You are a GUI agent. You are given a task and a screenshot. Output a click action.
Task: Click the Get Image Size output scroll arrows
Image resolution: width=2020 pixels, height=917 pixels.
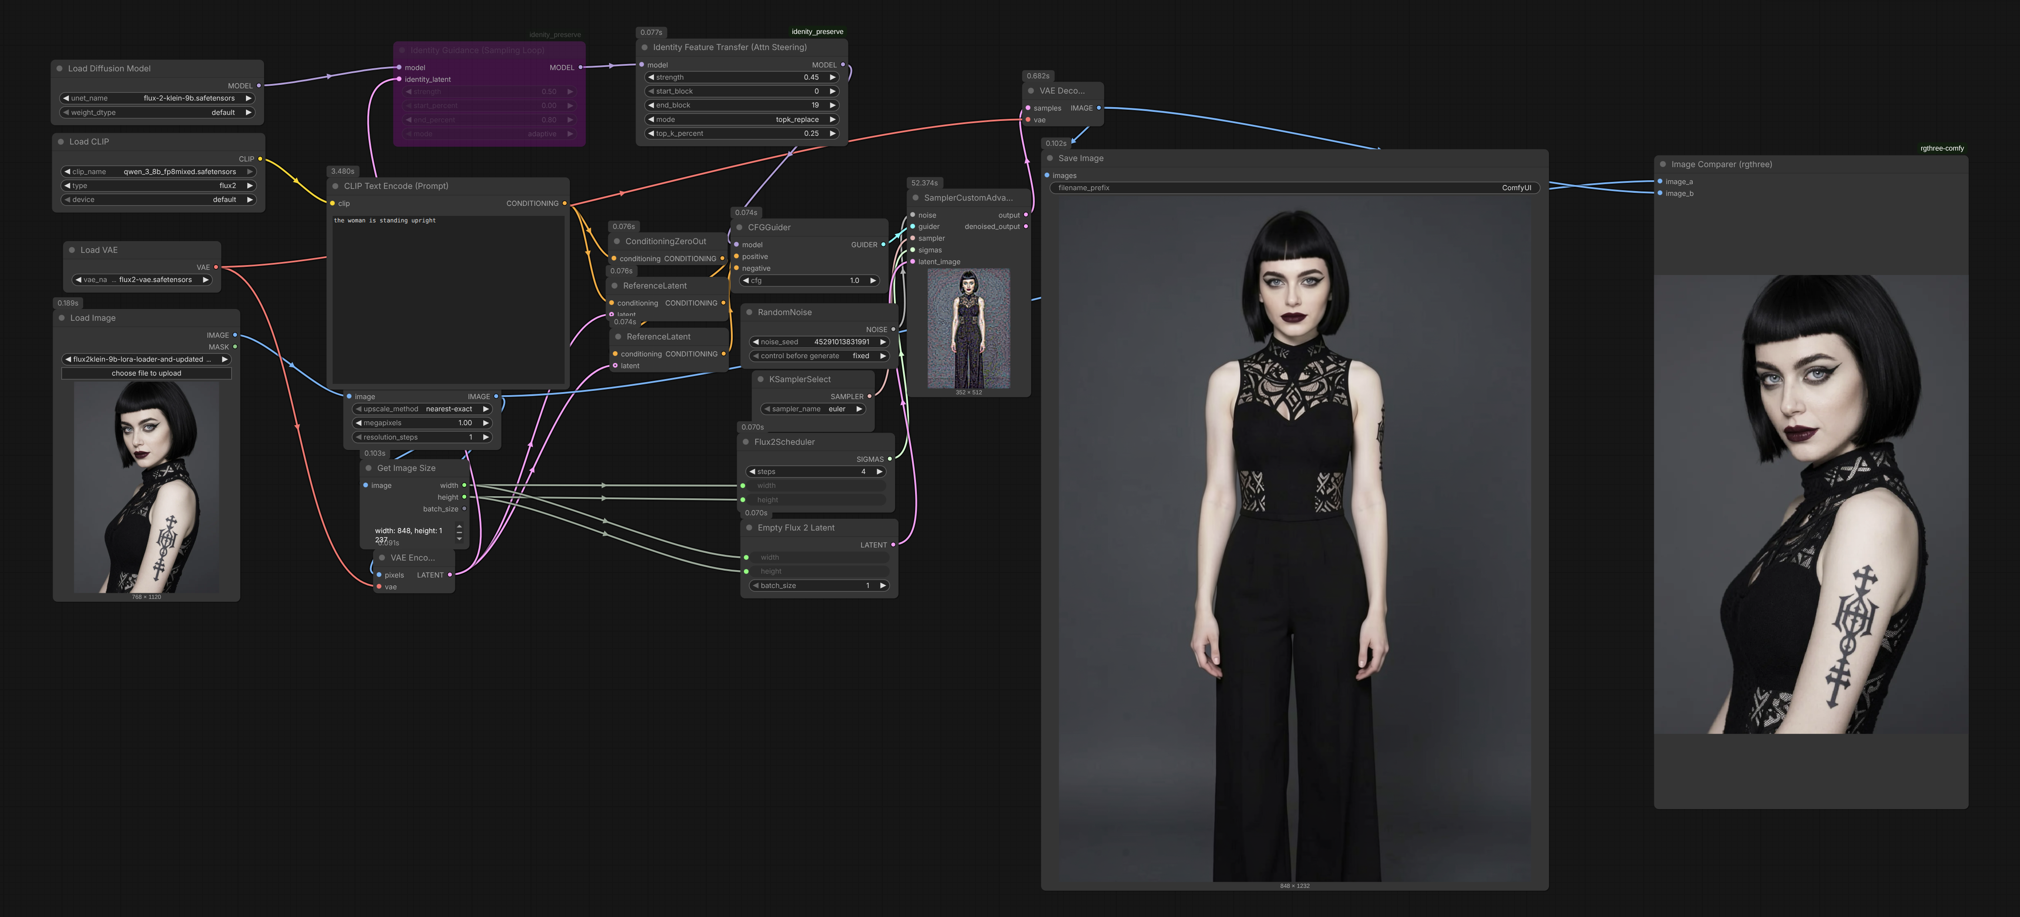point(460,533)
